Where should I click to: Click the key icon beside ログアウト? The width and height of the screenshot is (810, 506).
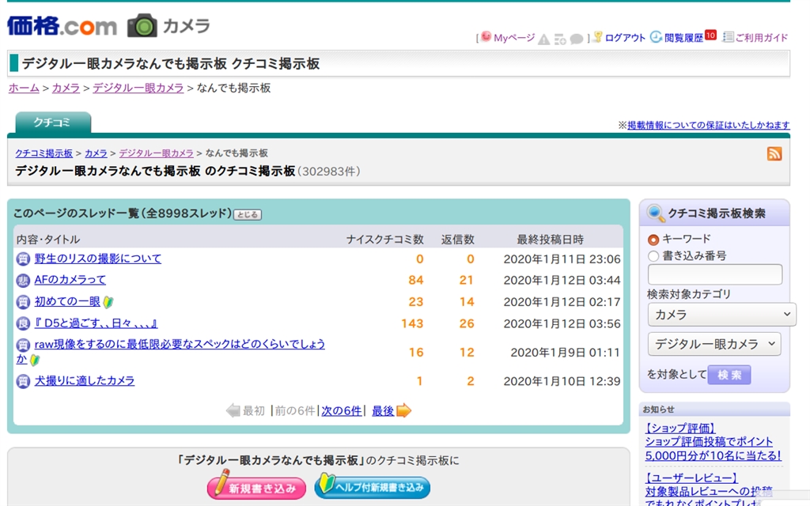598,36
